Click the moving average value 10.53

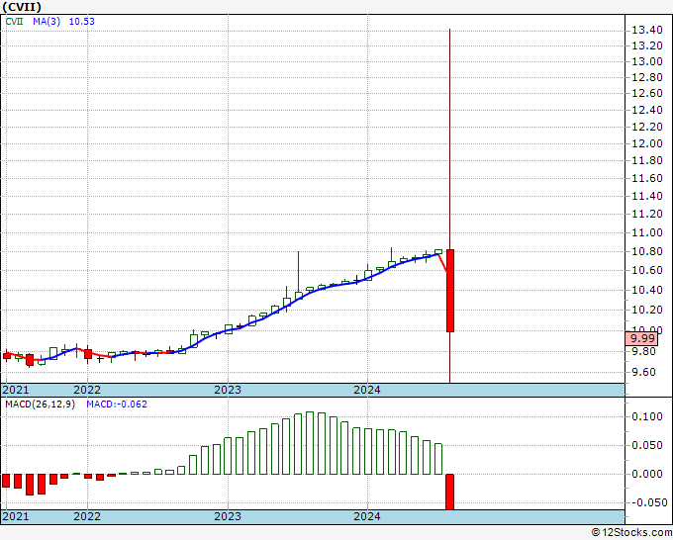point(81,21)
